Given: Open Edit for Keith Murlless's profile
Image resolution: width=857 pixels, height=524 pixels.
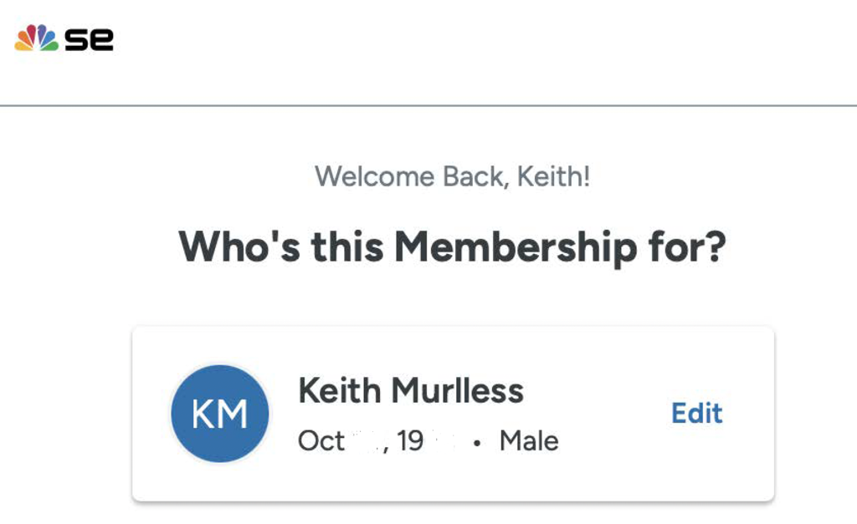Looking at the screenshot, I should pyautogui.click(x=697, y=413).
